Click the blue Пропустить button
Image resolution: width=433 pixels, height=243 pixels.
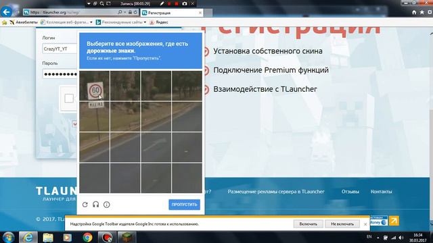point(184,205)
